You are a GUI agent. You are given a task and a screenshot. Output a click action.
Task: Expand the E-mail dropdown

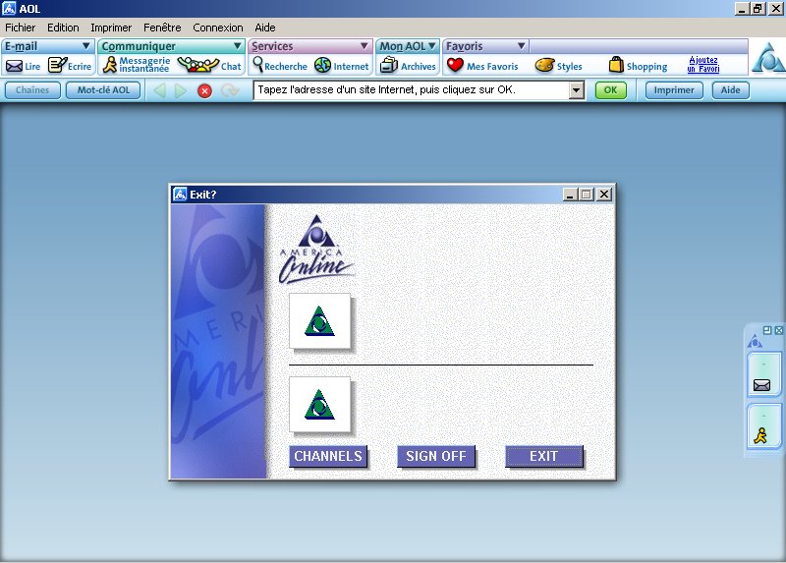coord(85,46)
